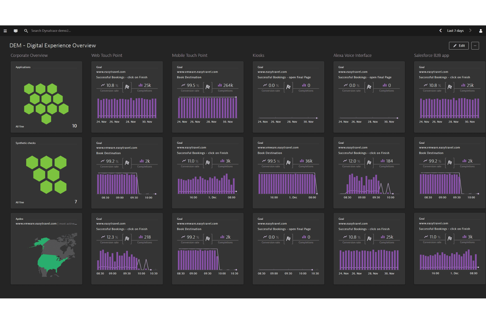
Task: Open the Applications honeycomb tile
Action: click(46, 97)
